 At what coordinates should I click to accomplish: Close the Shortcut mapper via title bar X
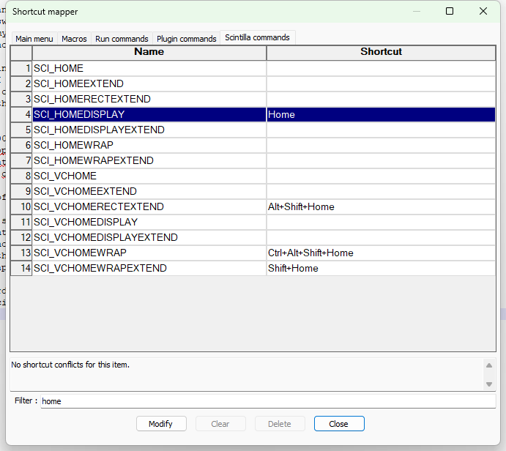(483, 11)
